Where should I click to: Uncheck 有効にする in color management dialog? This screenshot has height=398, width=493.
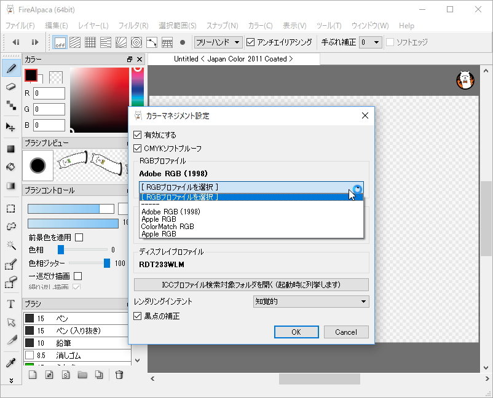coord(136,135)
